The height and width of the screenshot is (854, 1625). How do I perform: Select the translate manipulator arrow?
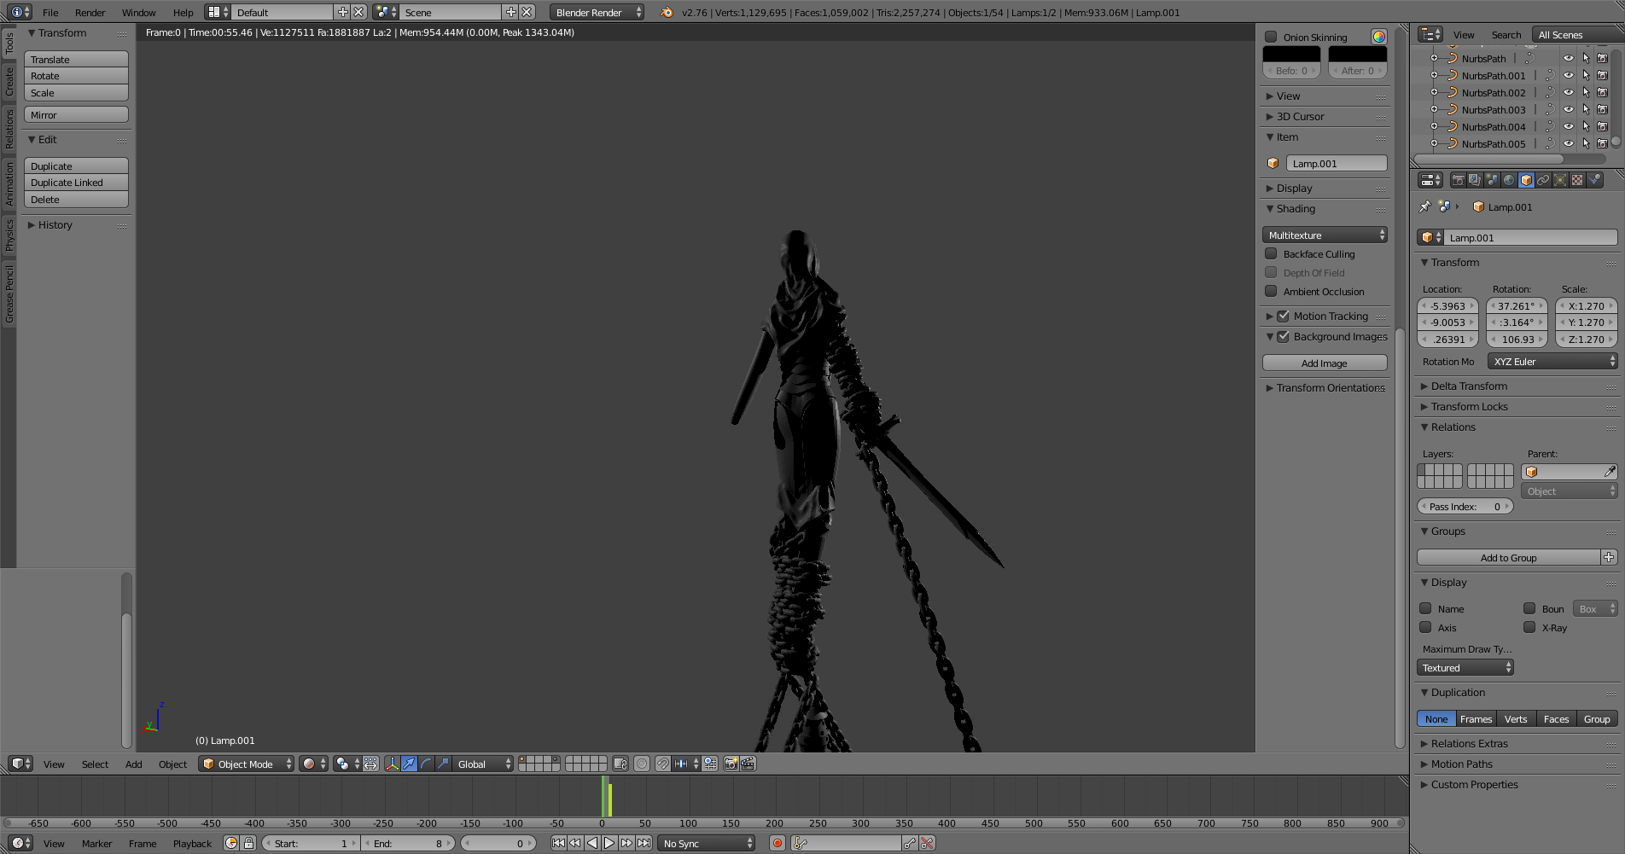[410, 764]
